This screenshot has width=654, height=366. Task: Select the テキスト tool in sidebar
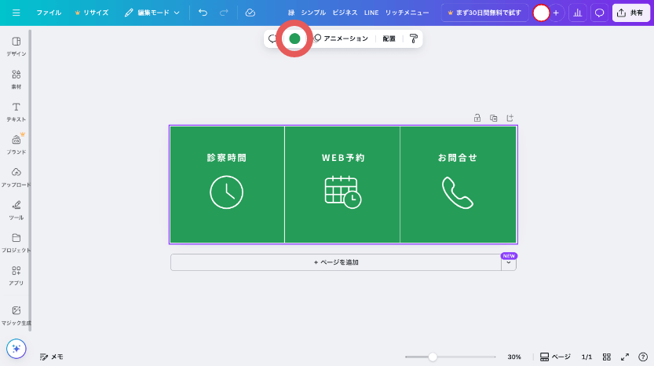coord(16,111)
